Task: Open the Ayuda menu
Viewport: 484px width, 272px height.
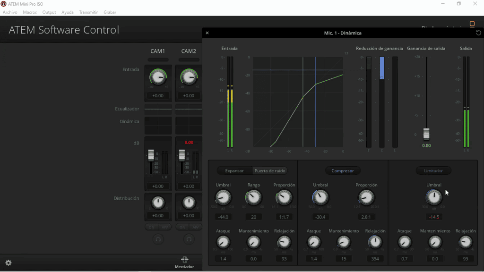Action: click(67, 12)
